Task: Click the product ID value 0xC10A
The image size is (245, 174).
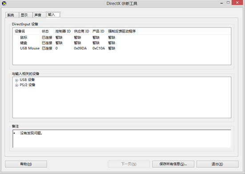Action: 99,48
